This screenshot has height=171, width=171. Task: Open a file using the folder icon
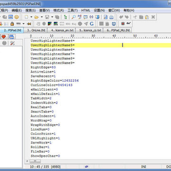37,17
